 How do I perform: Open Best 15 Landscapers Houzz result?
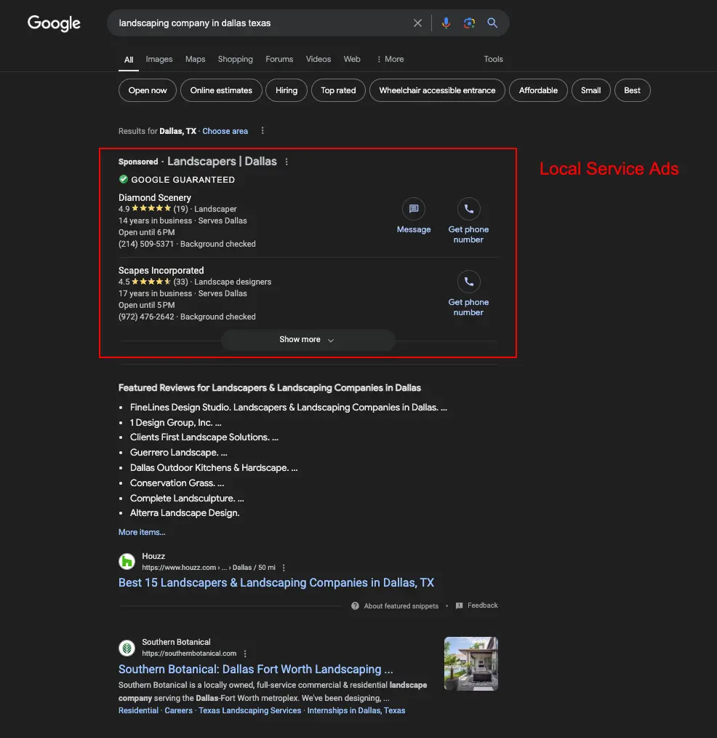click(276, 583)
